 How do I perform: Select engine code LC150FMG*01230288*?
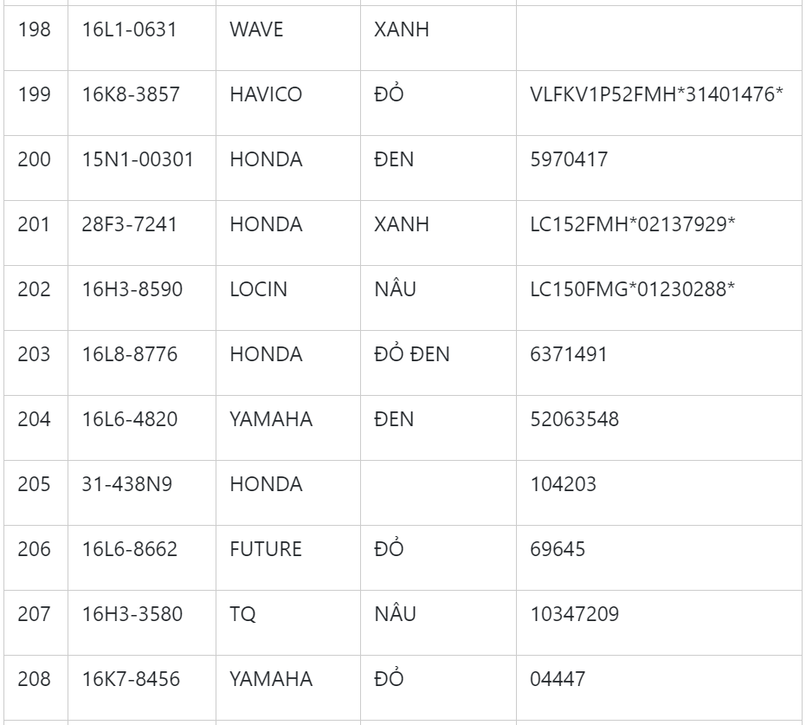click(x=633, y=290)
